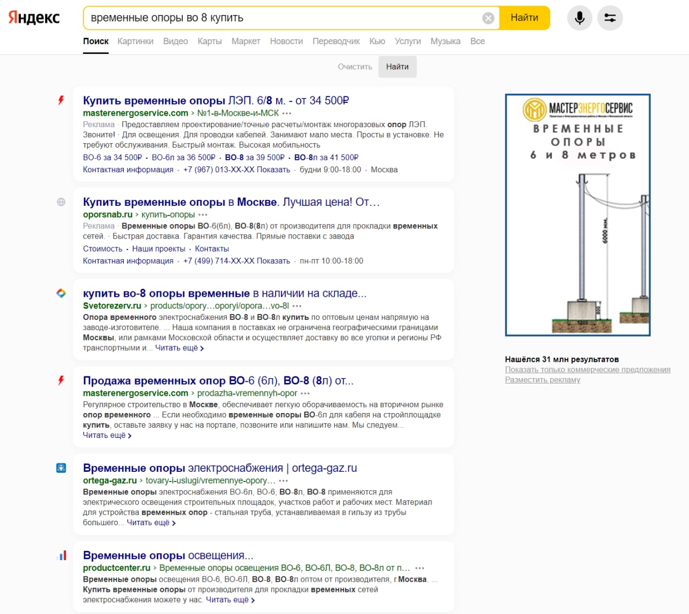
Task: Switch to the Переводчик tab
Action: coord(336,41)
